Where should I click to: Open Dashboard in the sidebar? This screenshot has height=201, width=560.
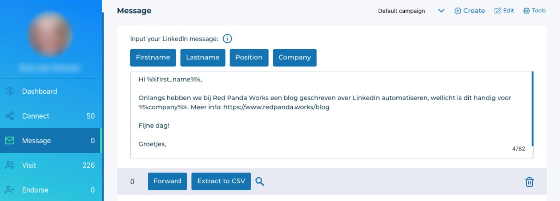(x=51, y=91)
